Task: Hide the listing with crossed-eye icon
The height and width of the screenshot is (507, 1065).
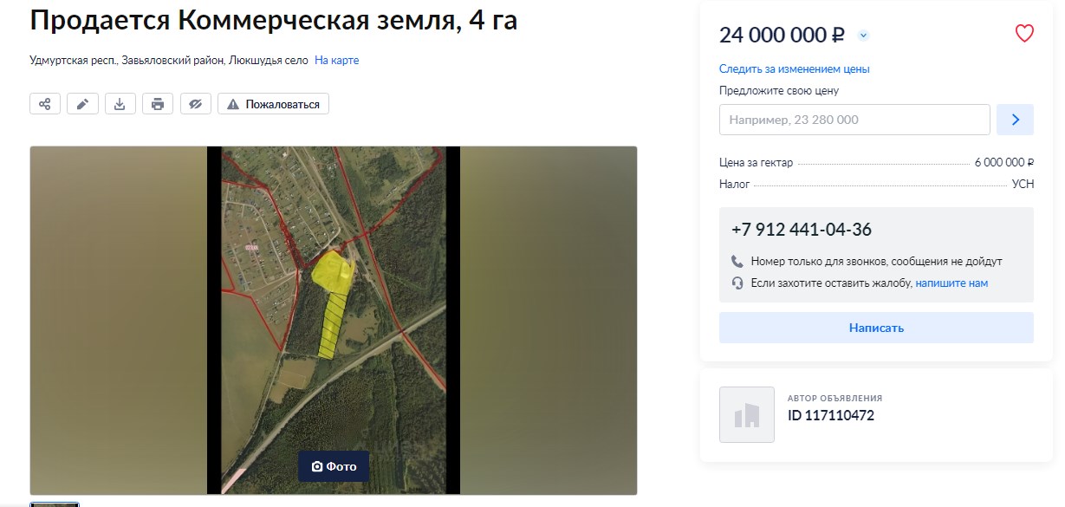Action: tap(196, 104)
